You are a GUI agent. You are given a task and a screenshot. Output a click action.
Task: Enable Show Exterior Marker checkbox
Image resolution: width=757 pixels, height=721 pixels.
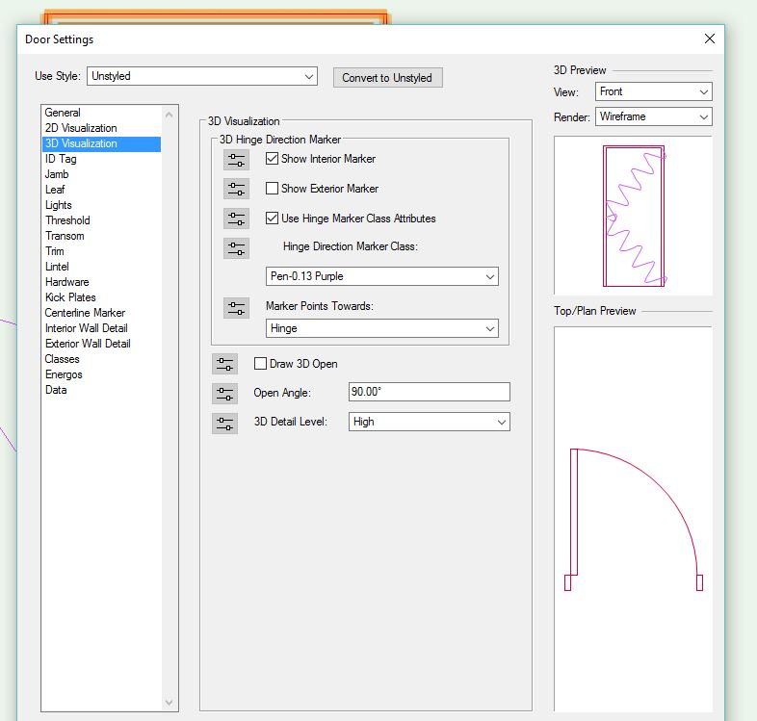click(272, 189)
